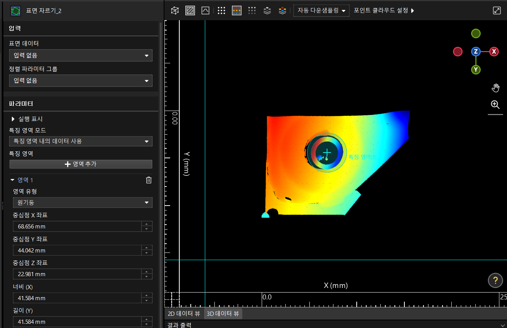The width and height of the screenshot is (507, 328).
Task: Decrease the 중심점 Y 좌표 value
Action: click(x=147, y=253)
